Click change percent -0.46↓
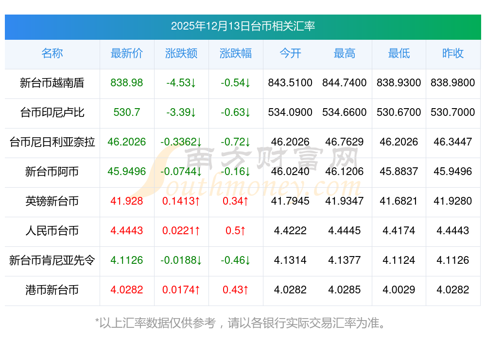The image size is (486, 338). [236, 260]
